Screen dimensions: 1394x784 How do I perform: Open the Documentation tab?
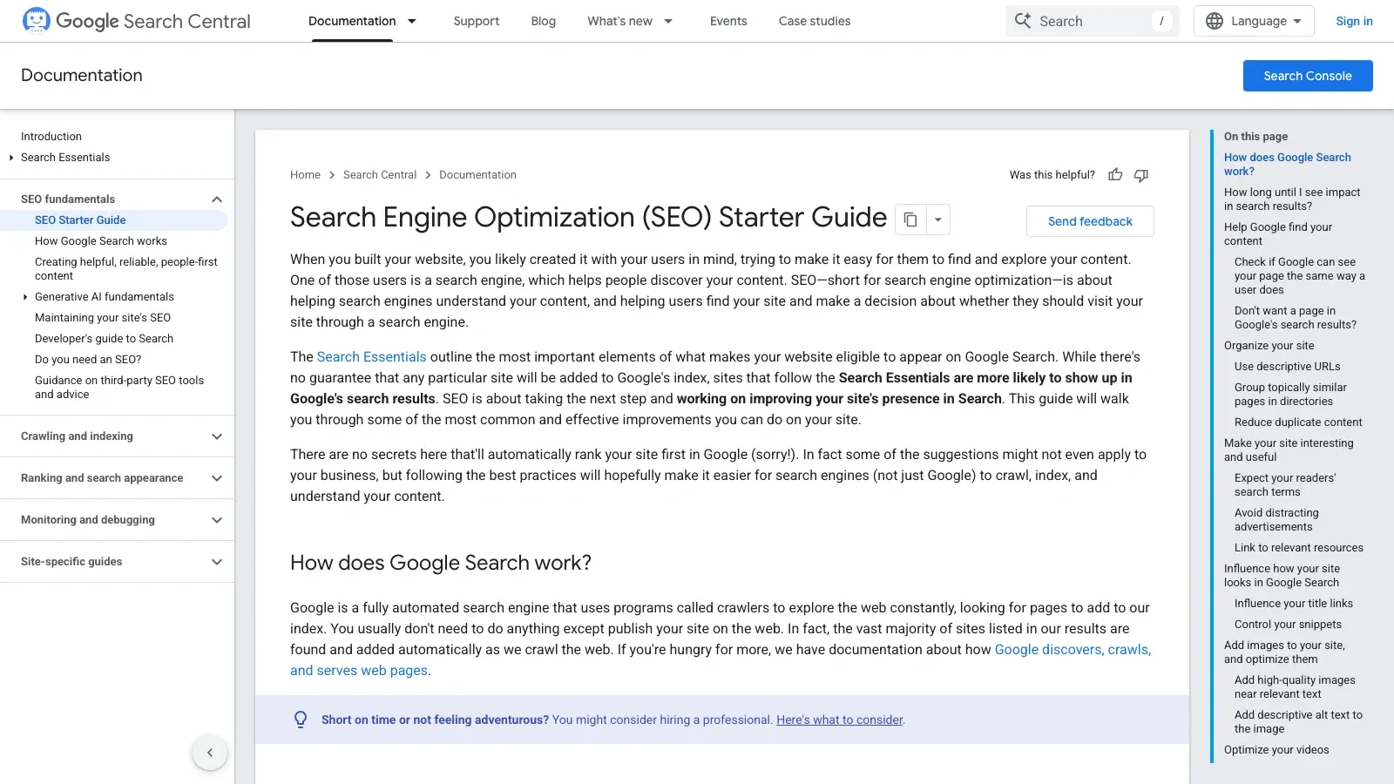[x=352, y=21]
